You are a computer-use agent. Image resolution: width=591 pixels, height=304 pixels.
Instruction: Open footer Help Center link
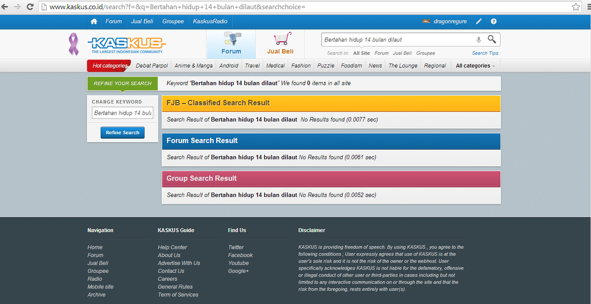click(172, 247)
